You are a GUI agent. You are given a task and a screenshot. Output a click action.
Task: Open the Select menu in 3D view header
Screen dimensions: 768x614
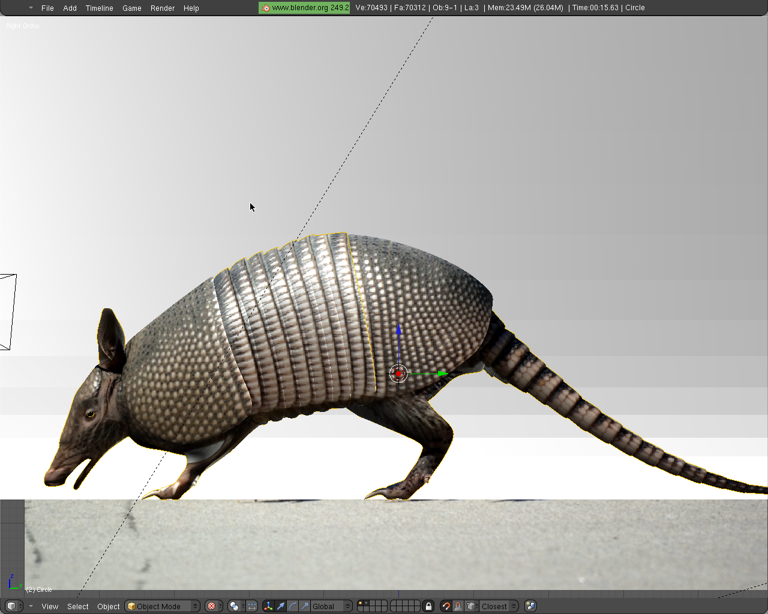78,606
